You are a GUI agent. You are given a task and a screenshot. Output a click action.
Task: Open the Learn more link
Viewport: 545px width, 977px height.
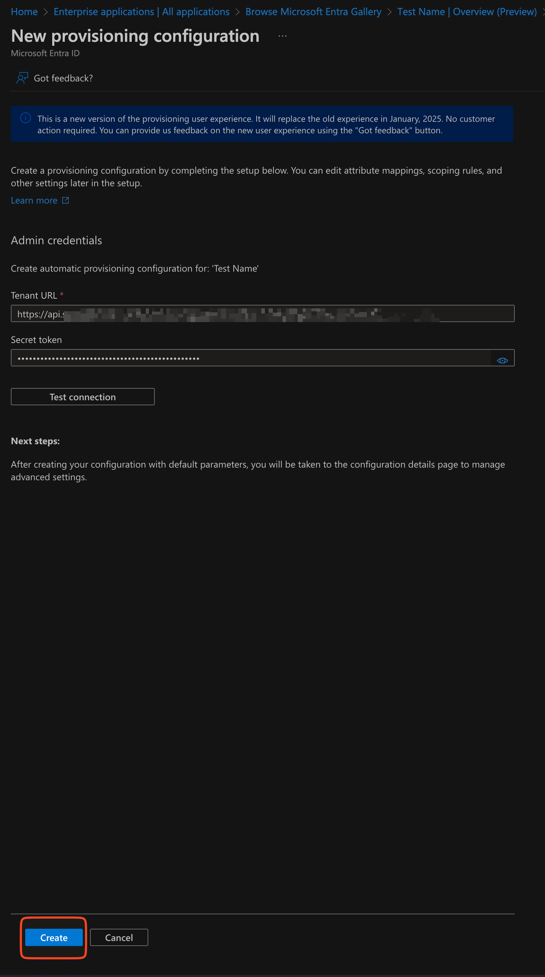(x=34, y=201)
